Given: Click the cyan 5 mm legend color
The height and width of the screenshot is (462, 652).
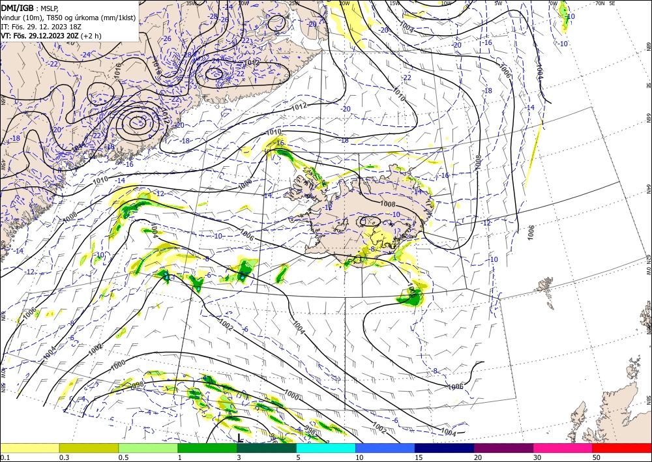Looking at the screenshot, I should click(x=326, y=448).
